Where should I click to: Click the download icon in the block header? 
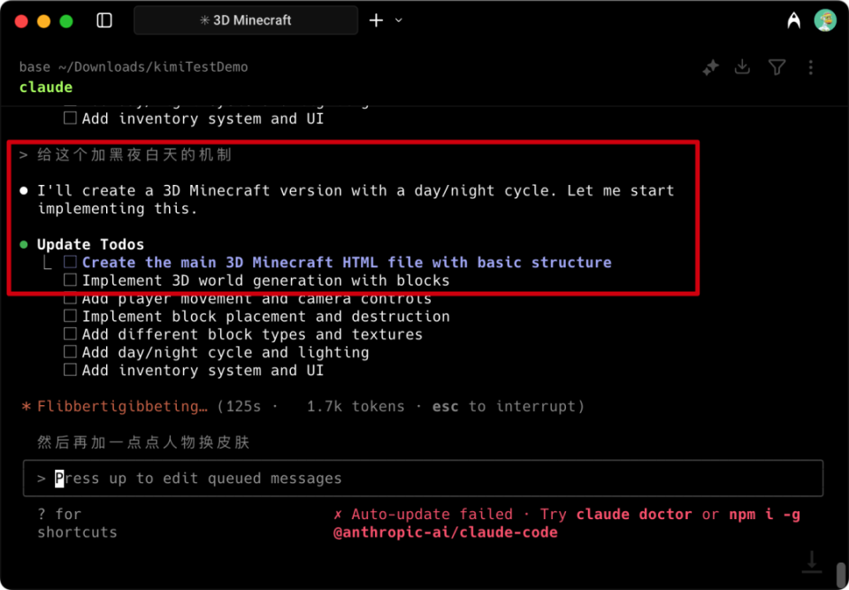pos(743,67)
